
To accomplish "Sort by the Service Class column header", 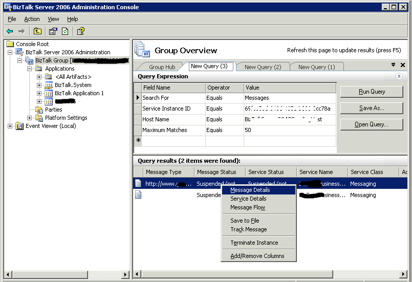I will (x=373, y=172).
